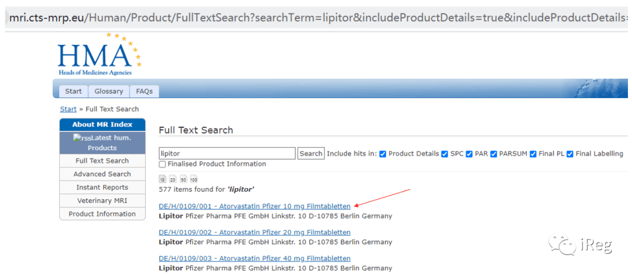Show 100 results per page icon
Screen dimensions: 632x274
[194, 179]
